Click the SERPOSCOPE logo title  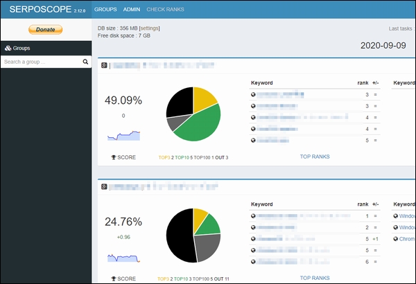40,9
